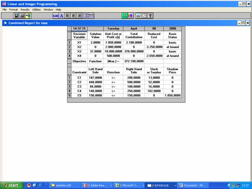
Task: Open the calculator toolbar icon
Action: (x=138, y=16)
